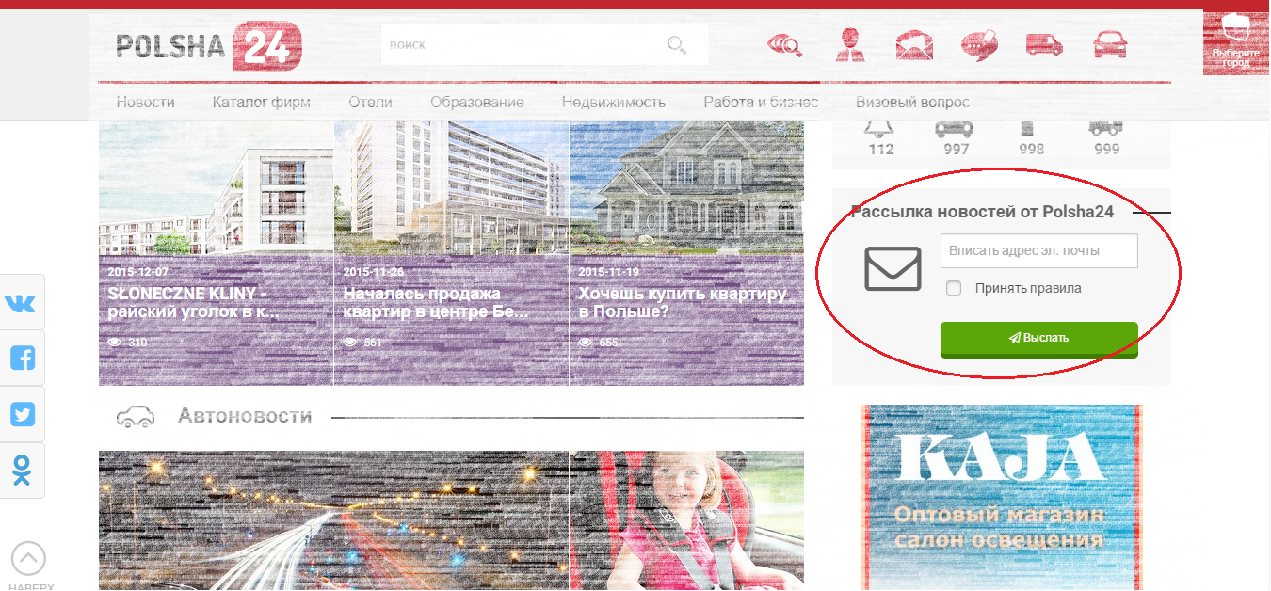Select Визовый вопрос in navigation bar
Image resolution: width=1271 pixels, height=591 pixels.
pos(911,103)
